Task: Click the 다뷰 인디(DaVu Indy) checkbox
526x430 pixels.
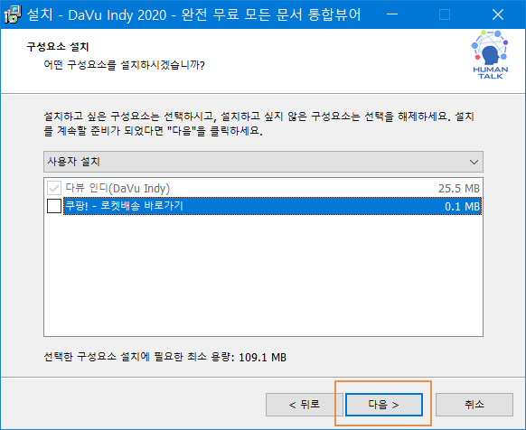Action: (54, 188)
